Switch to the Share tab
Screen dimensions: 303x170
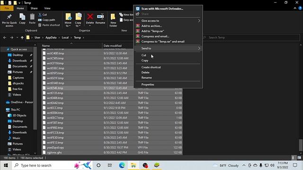point(34,8)
